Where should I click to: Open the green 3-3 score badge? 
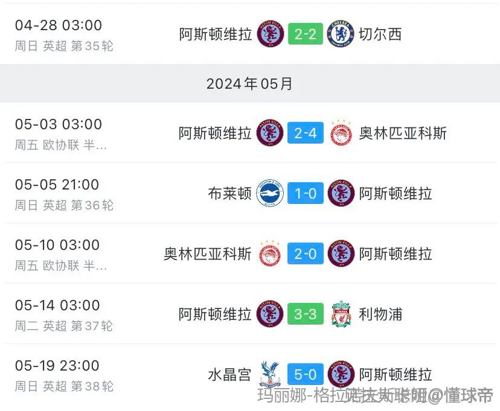tap(306, 314)
